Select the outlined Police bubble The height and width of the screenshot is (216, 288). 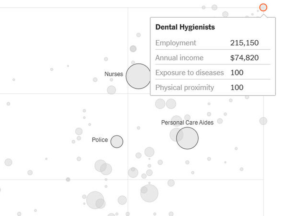(x=117, y=141)
